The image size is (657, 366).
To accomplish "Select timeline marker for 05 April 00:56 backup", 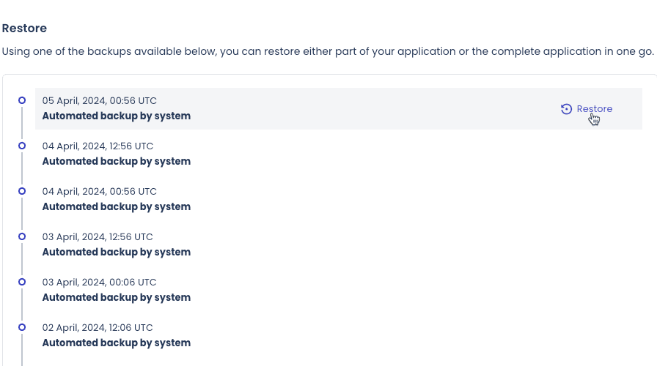I will [x=22, y=100].
